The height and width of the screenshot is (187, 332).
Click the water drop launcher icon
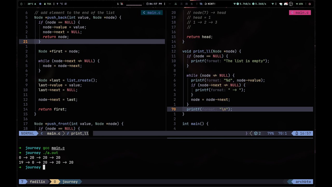pos(21,4)
